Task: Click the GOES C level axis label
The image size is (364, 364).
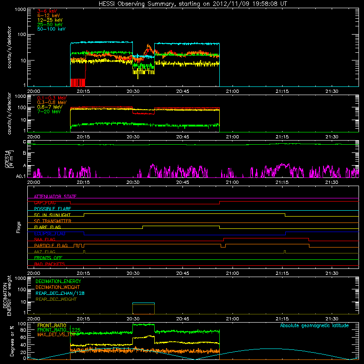Action: 25,142
